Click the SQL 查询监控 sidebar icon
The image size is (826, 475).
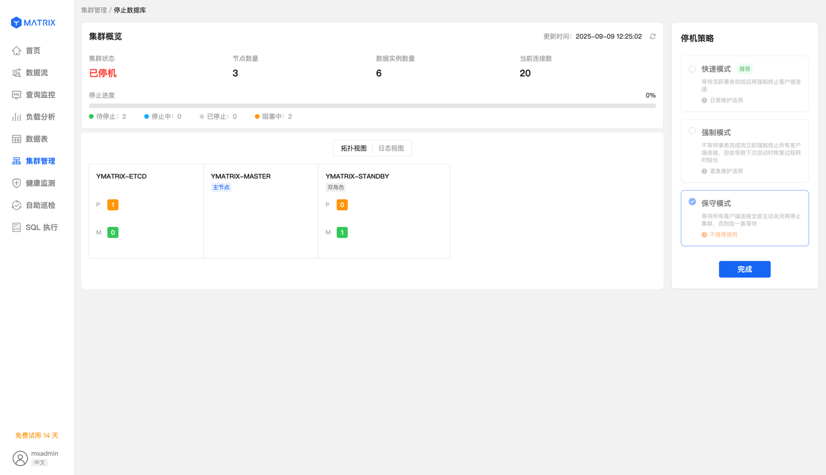coord(17,95)
